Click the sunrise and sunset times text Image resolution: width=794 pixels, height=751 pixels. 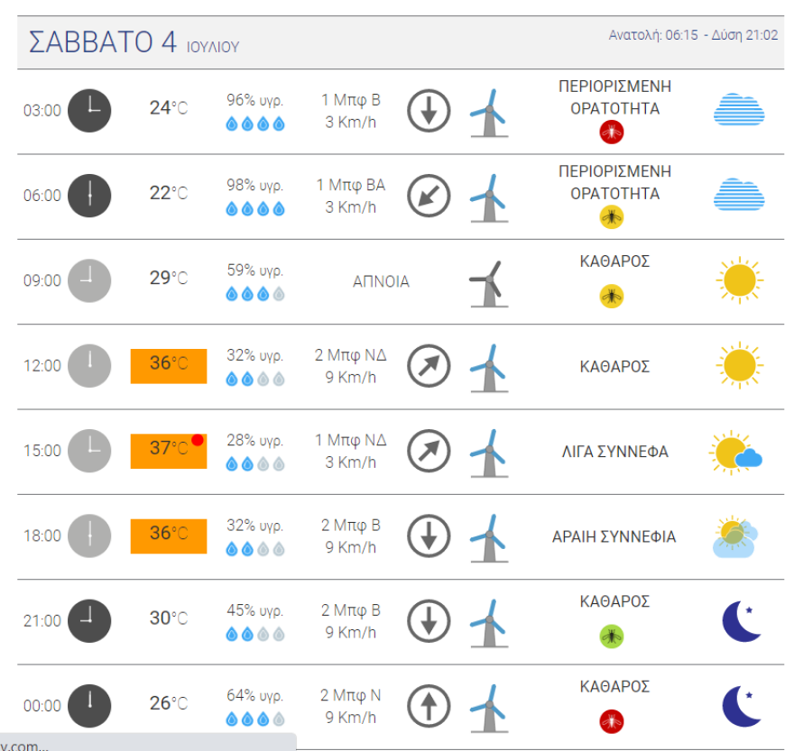693,35
